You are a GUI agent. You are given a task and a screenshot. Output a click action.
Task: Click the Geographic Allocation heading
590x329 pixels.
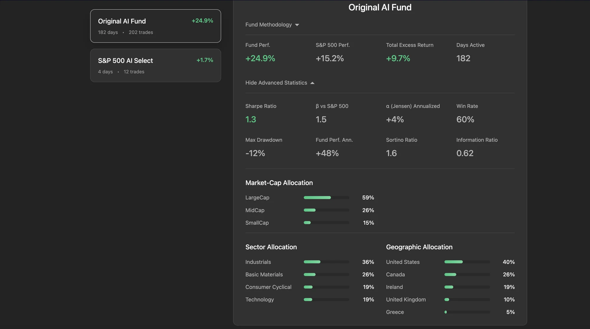pos(419,247)
